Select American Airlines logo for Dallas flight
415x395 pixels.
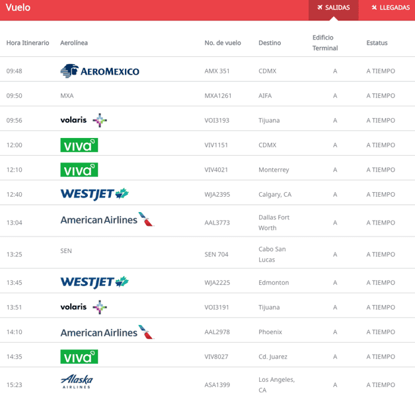tap(106, 220)
